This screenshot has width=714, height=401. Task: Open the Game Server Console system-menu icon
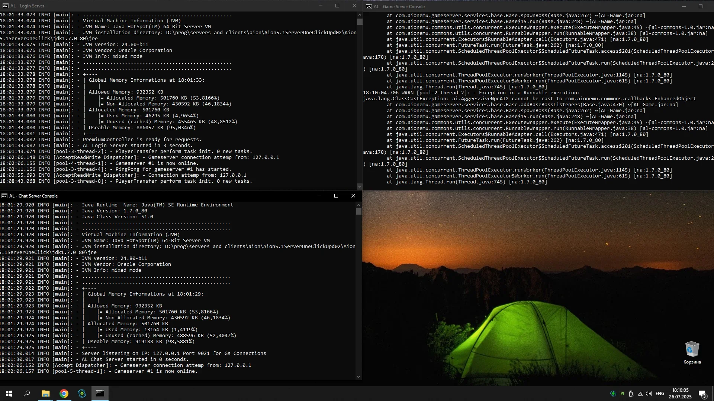pos(369,6)
